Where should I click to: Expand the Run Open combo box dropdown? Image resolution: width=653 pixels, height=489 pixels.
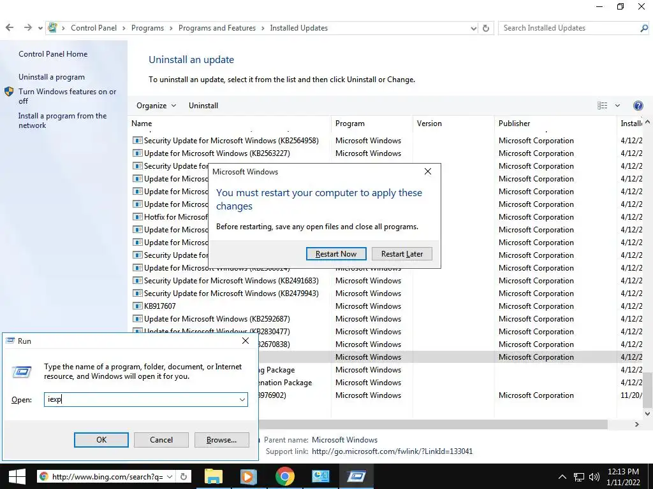click(242, 400)
